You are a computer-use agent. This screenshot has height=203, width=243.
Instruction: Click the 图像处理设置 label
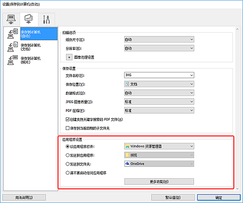(x=84, y=57)
